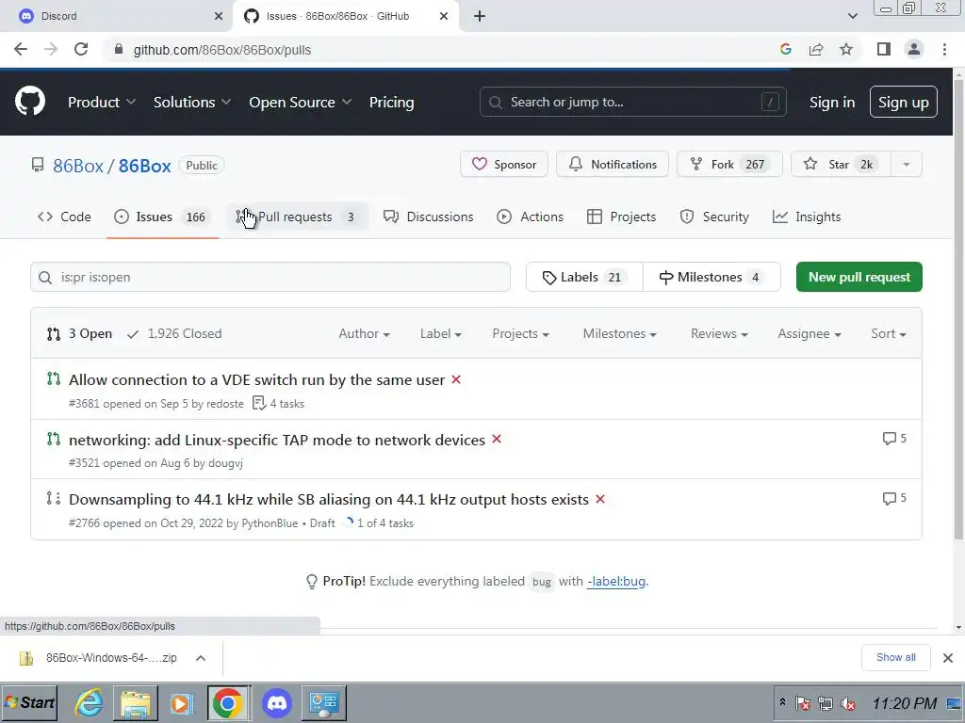965x723 pixels.
Task: Click the Sign up button
Action: coord(904,102)
